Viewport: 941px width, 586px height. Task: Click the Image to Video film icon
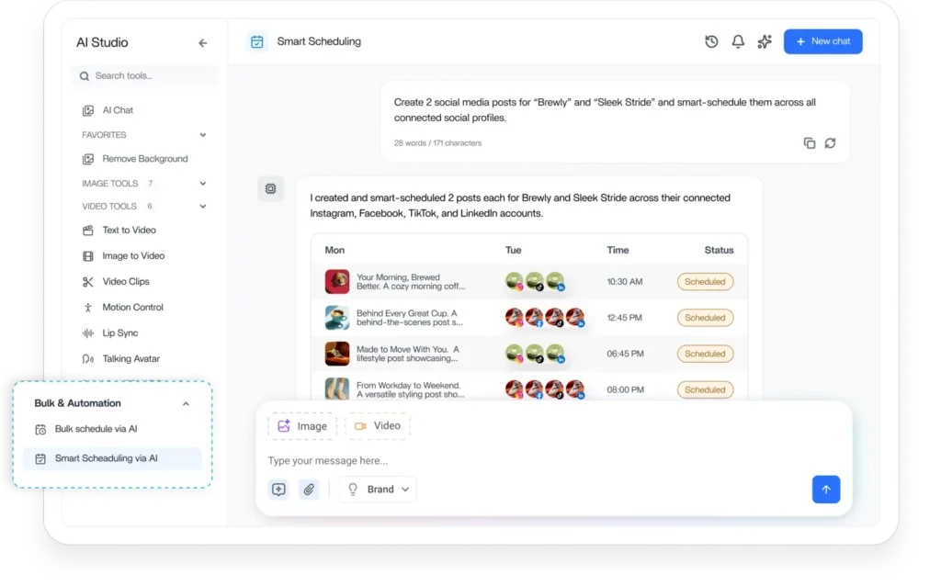coord(88,256)
